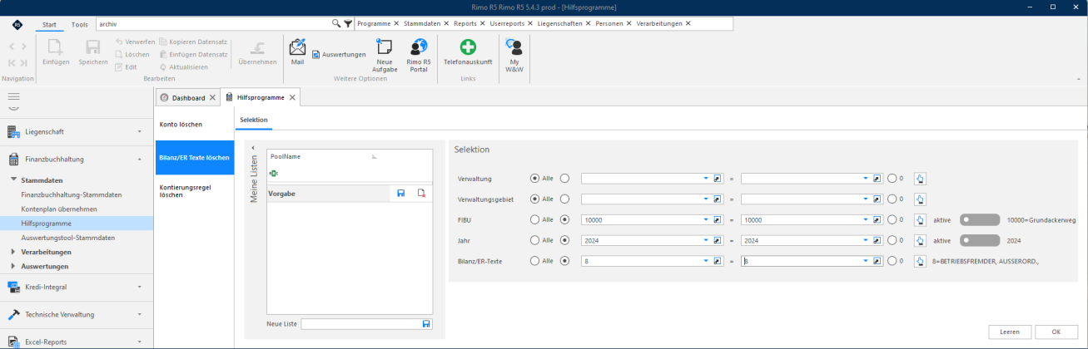This screenshot has height=349, width=1088.
Task: Open the Rimo R5 Portal
Action: click(x=419, y=55)
